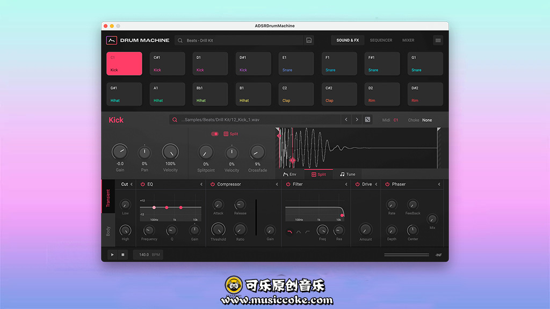Save the preset with the disk icon
This screenshot has width=550, height=309.
[309, 40]
